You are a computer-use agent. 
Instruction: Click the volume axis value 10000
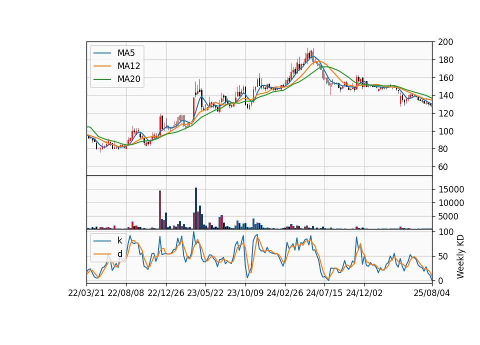tap(451, 203)
